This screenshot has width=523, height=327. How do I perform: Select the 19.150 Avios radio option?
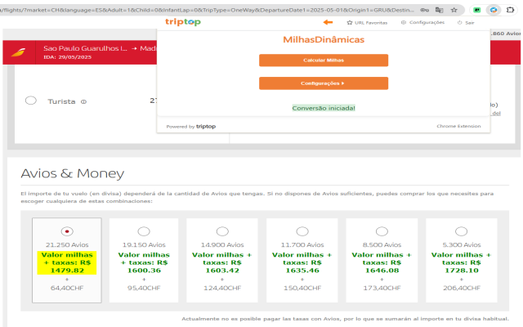[x=144, y=231]
